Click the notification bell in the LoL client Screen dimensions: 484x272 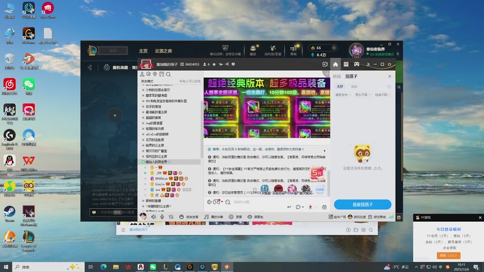(x=398, y=54)
